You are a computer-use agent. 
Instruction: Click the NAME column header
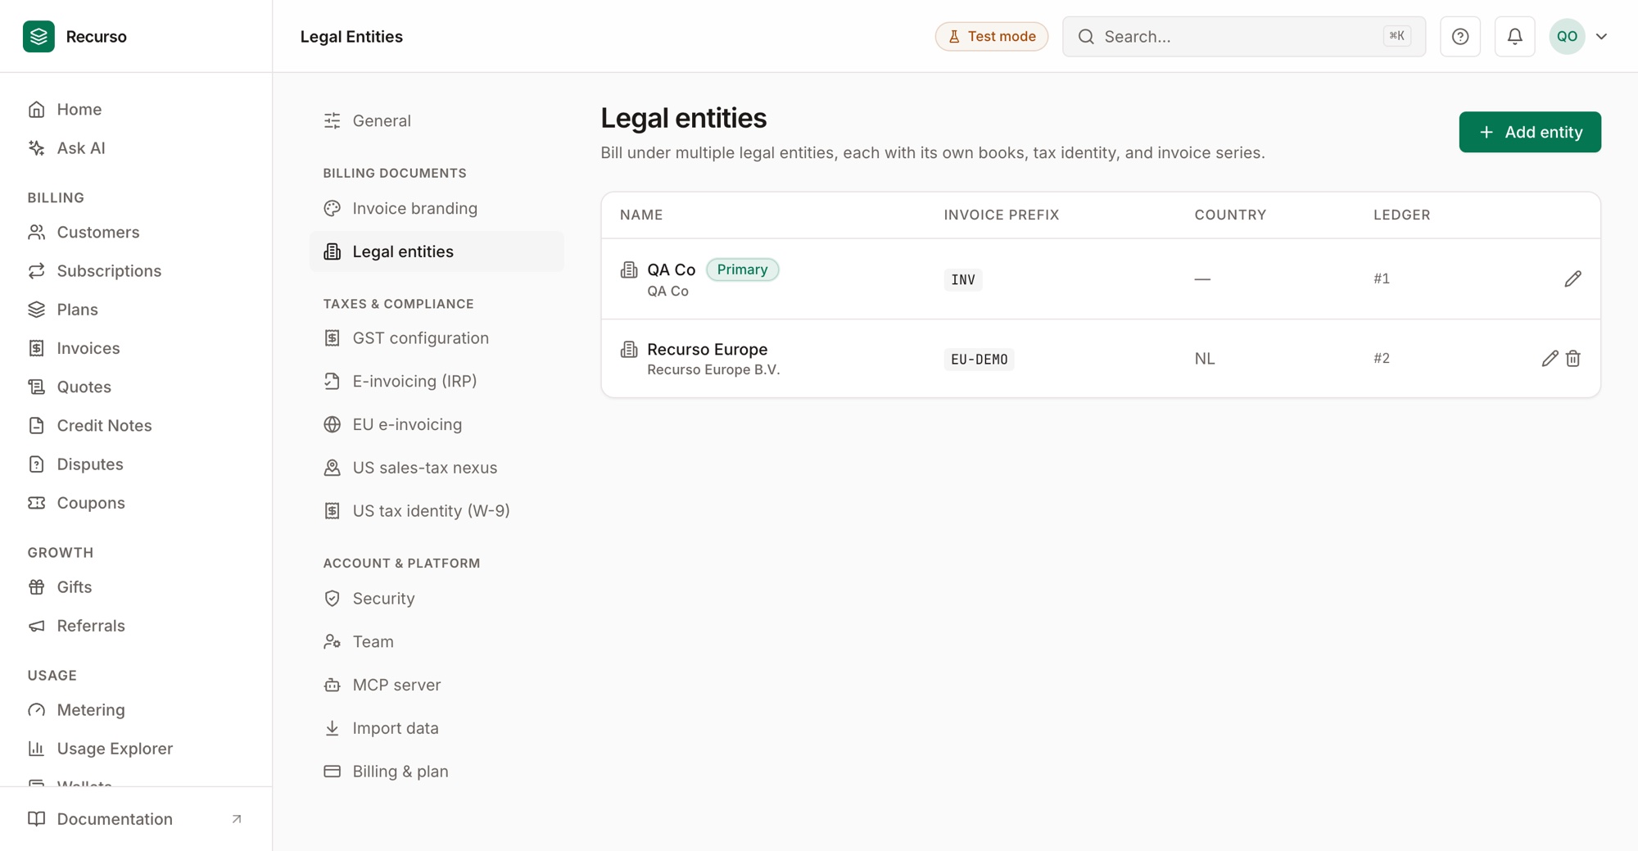coord(641,215)
